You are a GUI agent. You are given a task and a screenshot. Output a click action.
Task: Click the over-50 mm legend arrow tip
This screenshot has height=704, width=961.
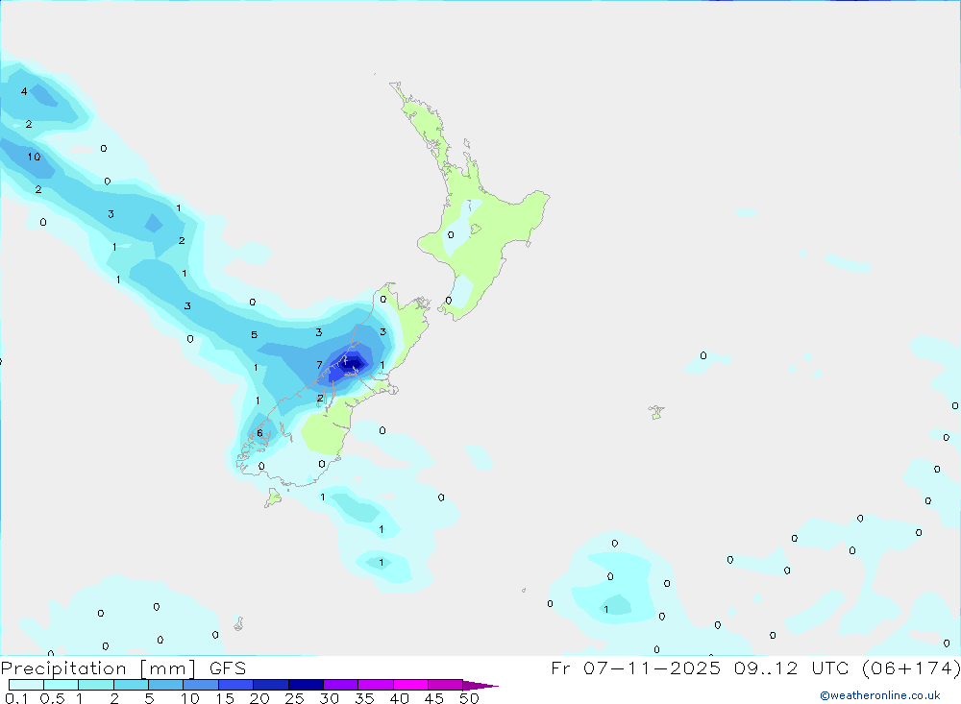coord(481,686)
